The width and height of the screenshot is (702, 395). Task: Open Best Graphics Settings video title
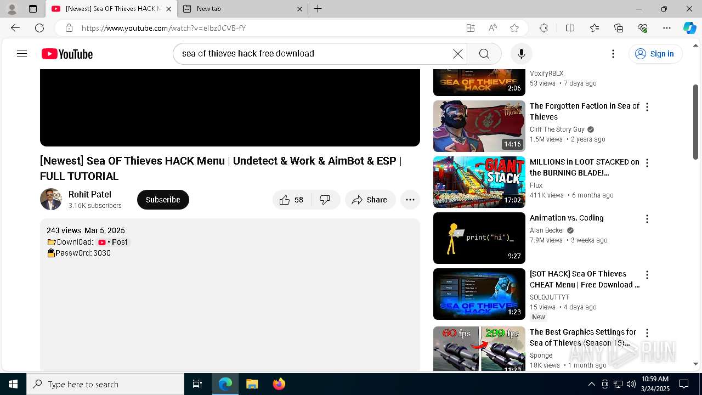tap(584, 337)
